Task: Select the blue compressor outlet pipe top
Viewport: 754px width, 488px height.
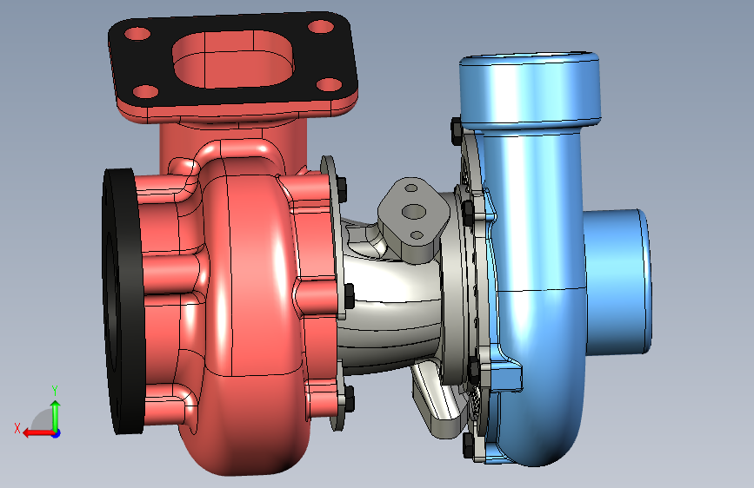Action: (x=529, y=89)
